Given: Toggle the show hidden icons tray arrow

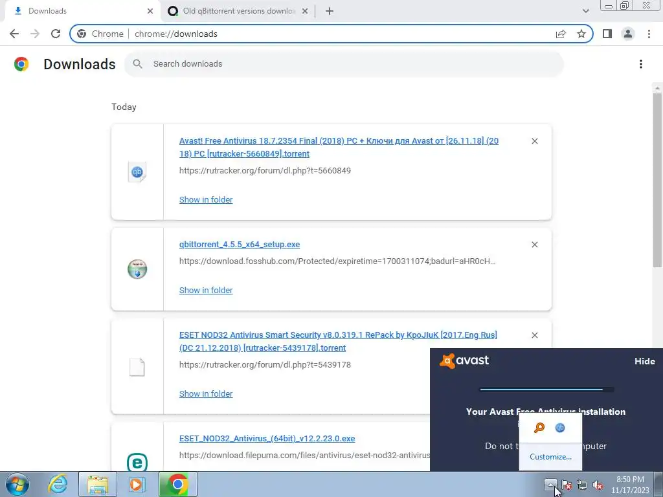Looking at the screenshot, I should coord(550,484).
